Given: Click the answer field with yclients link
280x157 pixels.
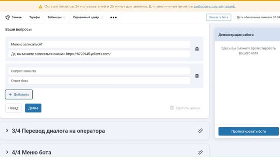Looking at the screenshot, I should pyautogui.click(x=99, y=54).
